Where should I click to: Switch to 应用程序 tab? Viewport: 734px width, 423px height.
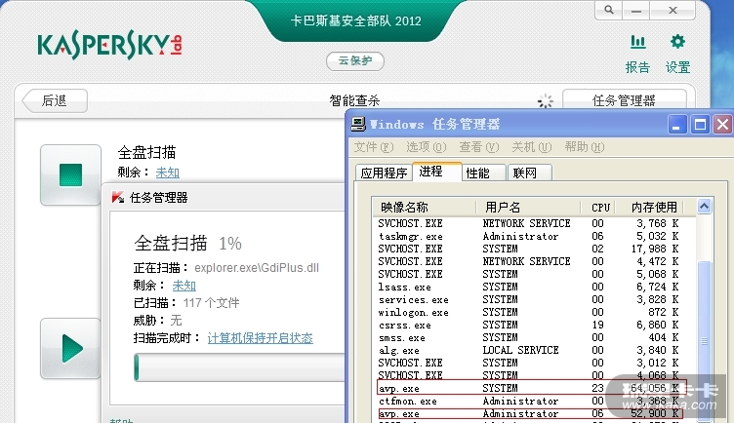(384, 173)
